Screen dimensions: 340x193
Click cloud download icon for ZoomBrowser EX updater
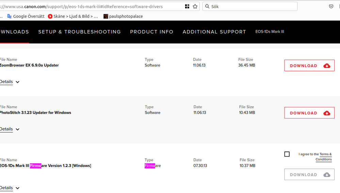[327, 66]
